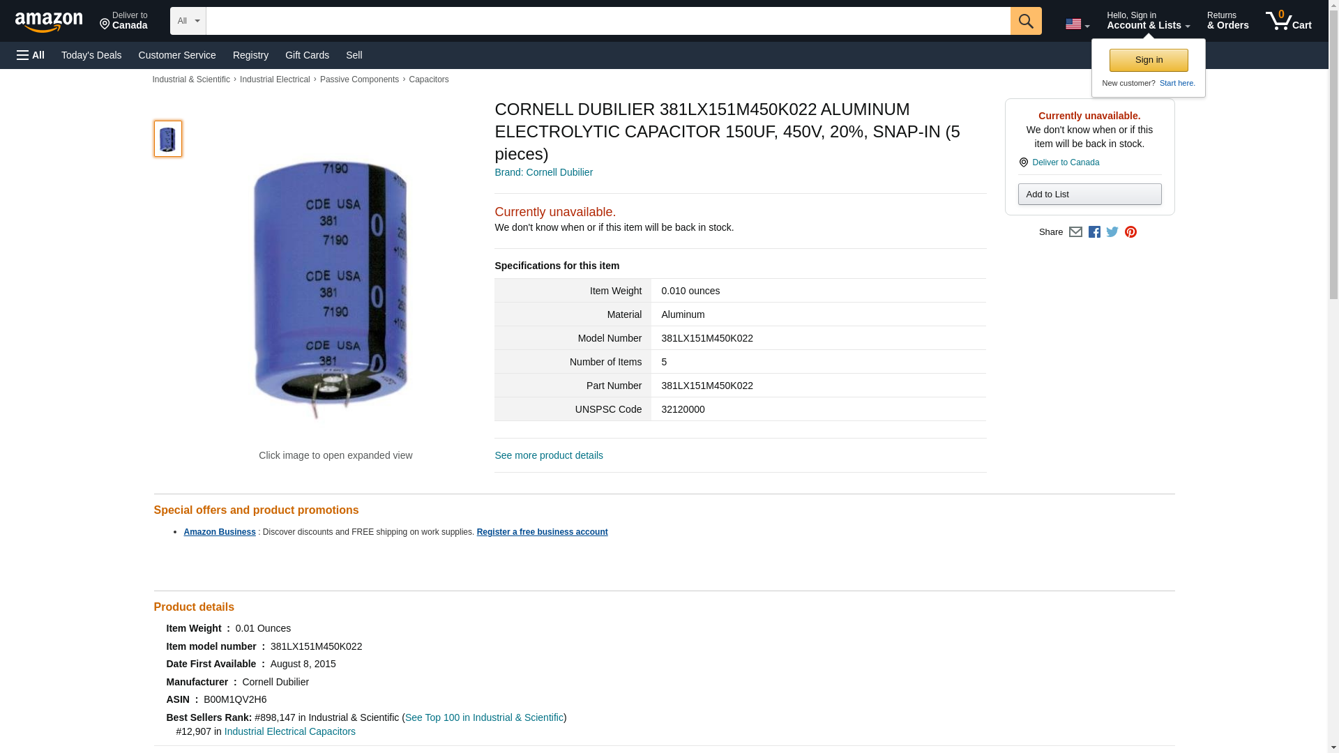The image size is (1339, 753).
Task: Open the language flag dropdown
Action: click(x=1077, y=24)
